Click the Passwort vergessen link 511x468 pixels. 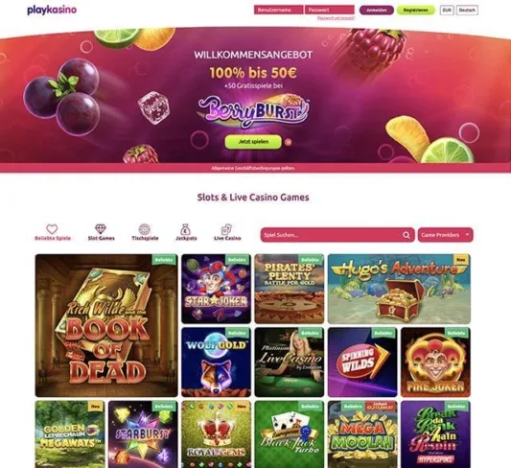[336, 18]
